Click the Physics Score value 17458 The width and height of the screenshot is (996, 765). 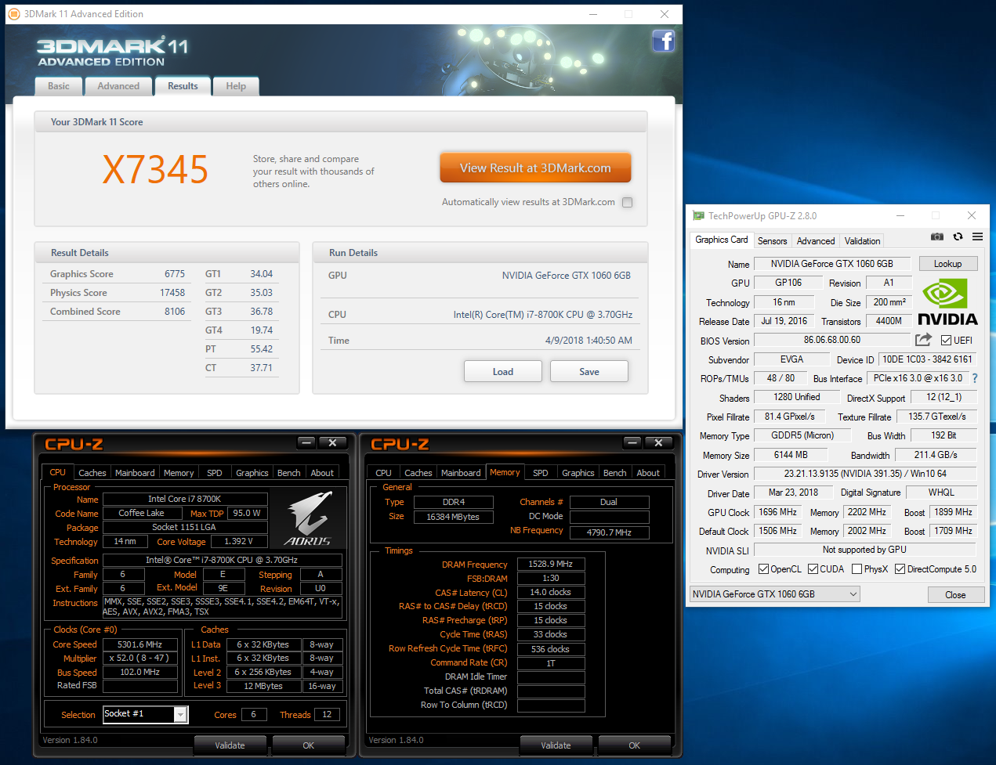172,293
